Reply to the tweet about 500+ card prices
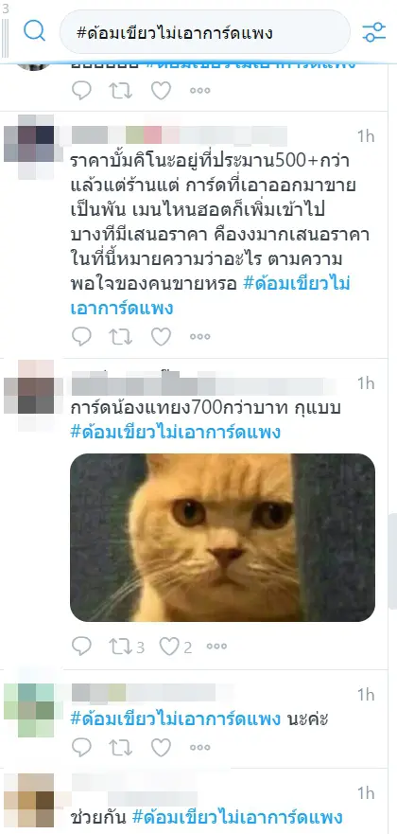397x834 pixels. pos(81,336)
